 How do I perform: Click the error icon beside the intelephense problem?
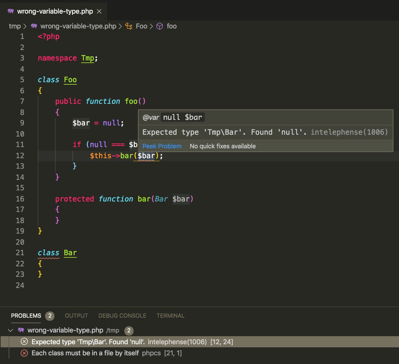coord(24,341)
